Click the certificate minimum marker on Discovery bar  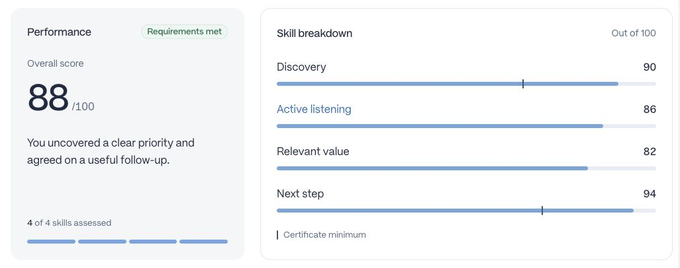click(523, 84)
